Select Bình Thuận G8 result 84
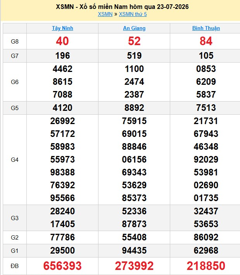 point(206,41)
